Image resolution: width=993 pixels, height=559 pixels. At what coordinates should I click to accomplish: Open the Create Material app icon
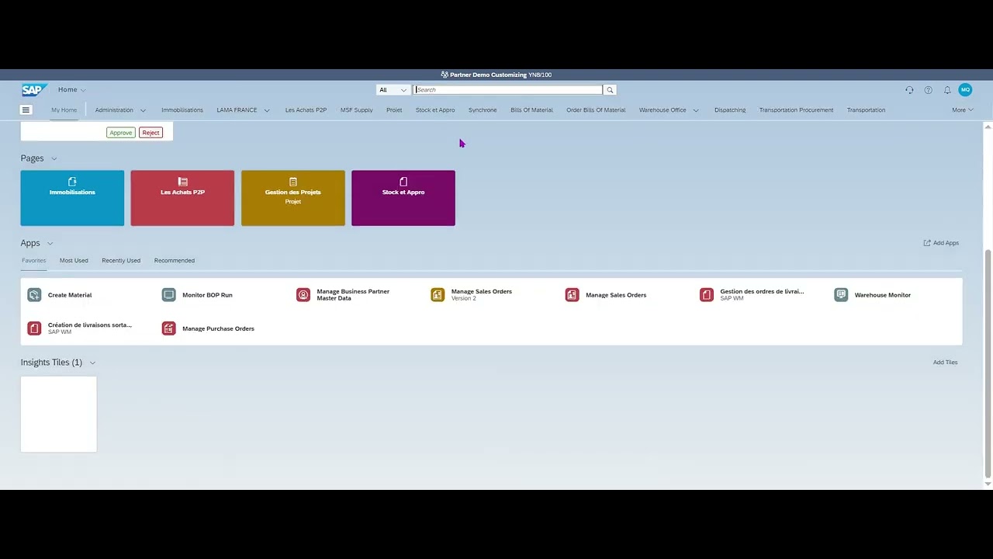[x=34, y=295]
